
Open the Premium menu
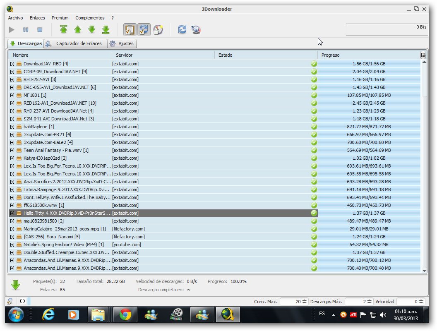click(60, 18)
